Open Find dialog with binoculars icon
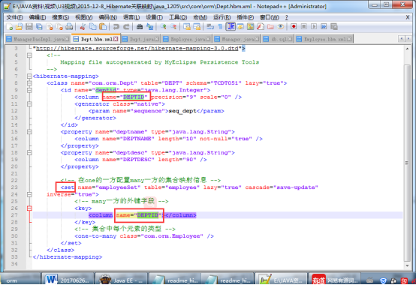416x285 pixels. 140,26
